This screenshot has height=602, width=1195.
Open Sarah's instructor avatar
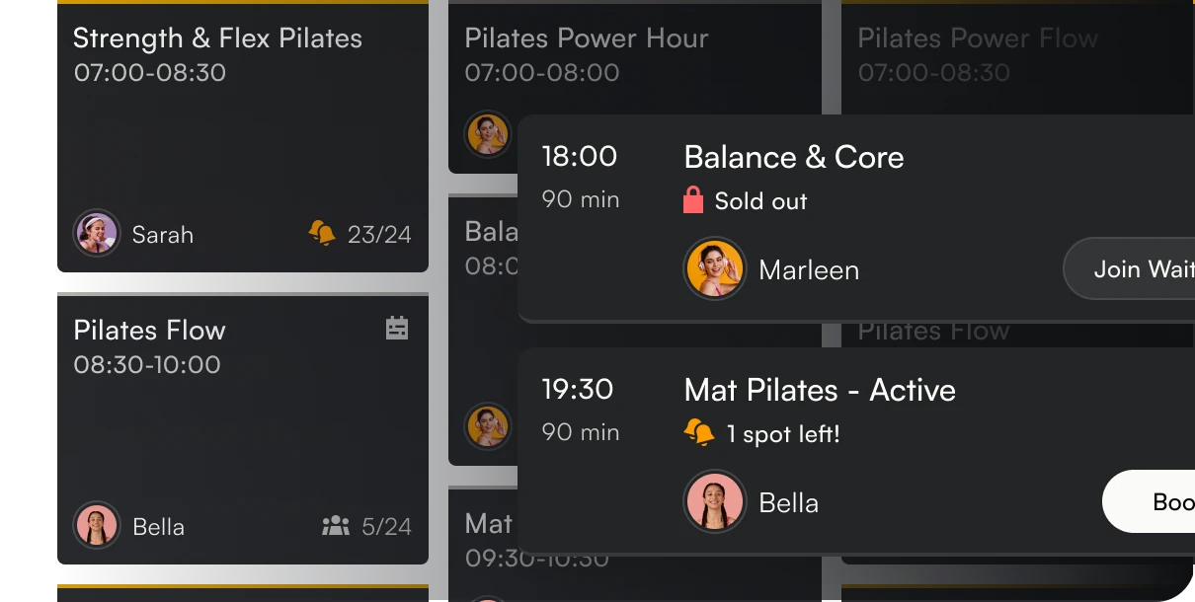pos(97,234)
